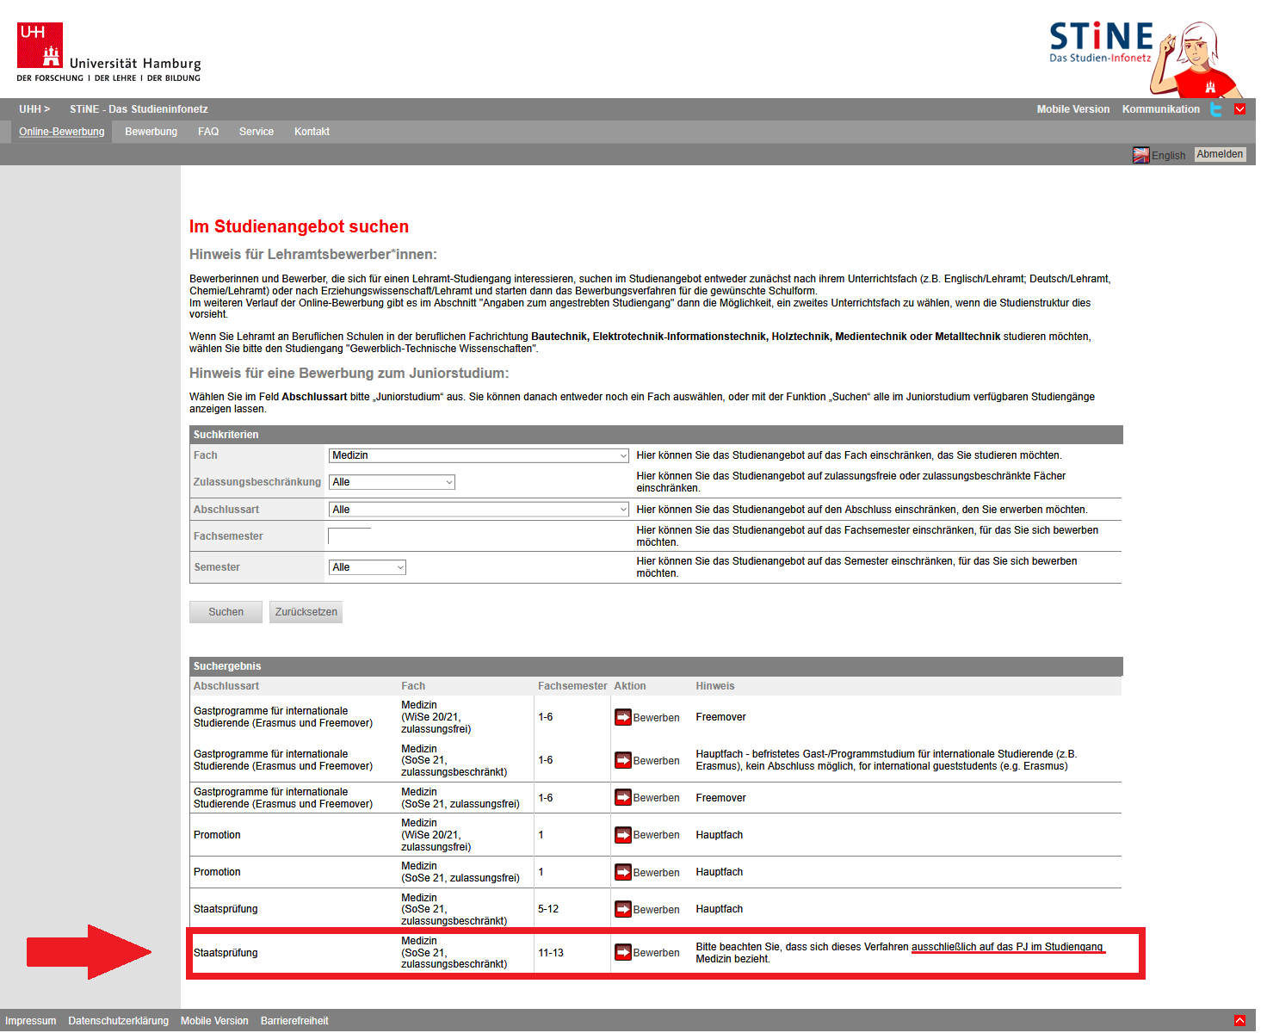Switch to the Bewerbung menu tab

pos(151,132)
